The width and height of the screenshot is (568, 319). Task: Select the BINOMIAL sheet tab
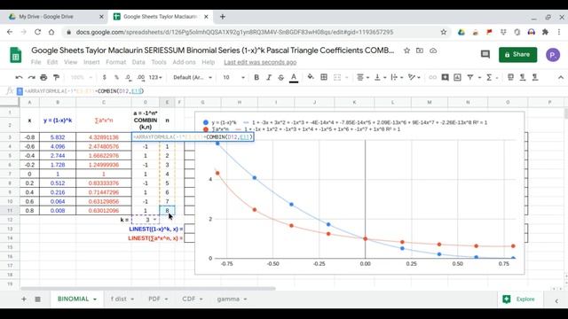(x=76, y=300)
